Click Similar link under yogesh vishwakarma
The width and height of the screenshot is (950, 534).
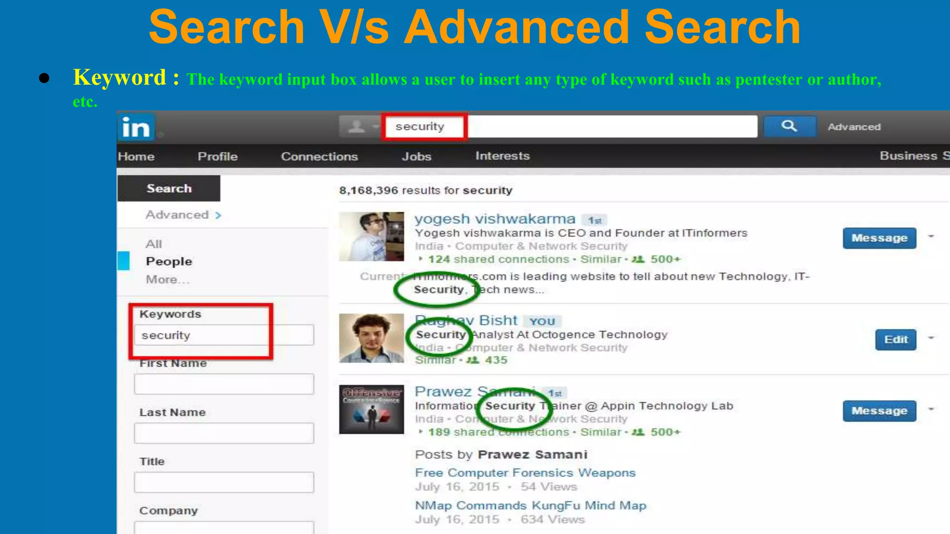[601, 259]
